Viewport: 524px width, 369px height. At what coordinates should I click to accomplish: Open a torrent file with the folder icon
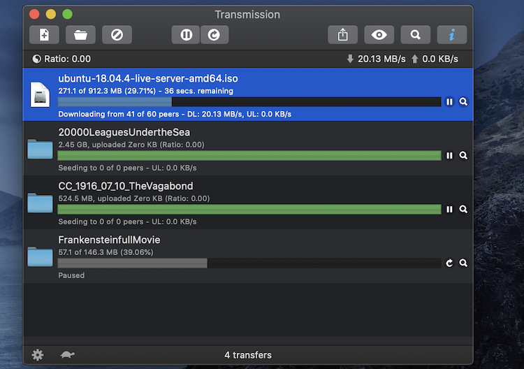pyautogui.click(x=80, y=35)
